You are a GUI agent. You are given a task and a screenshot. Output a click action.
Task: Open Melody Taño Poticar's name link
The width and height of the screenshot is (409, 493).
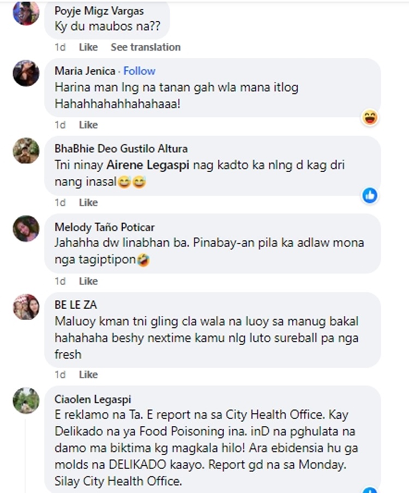[104, 227]
